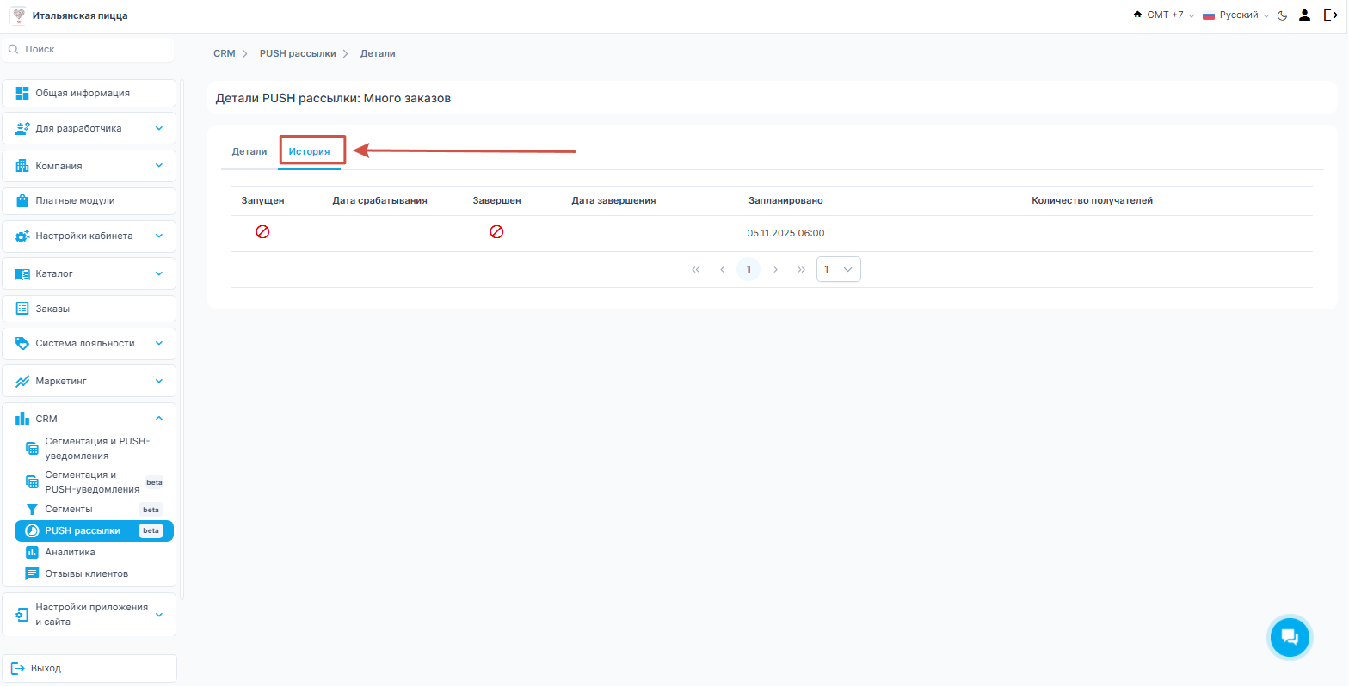Click the PUSH рассылки breadcrumb link
Image resolution: width=1349 pixels, height=686 pixels.
click(298, 53)
